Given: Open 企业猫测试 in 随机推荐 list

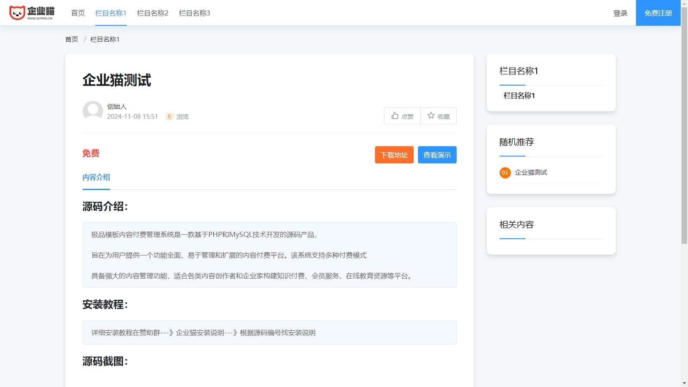Looking at the screenshot, I should pos(531,172).
